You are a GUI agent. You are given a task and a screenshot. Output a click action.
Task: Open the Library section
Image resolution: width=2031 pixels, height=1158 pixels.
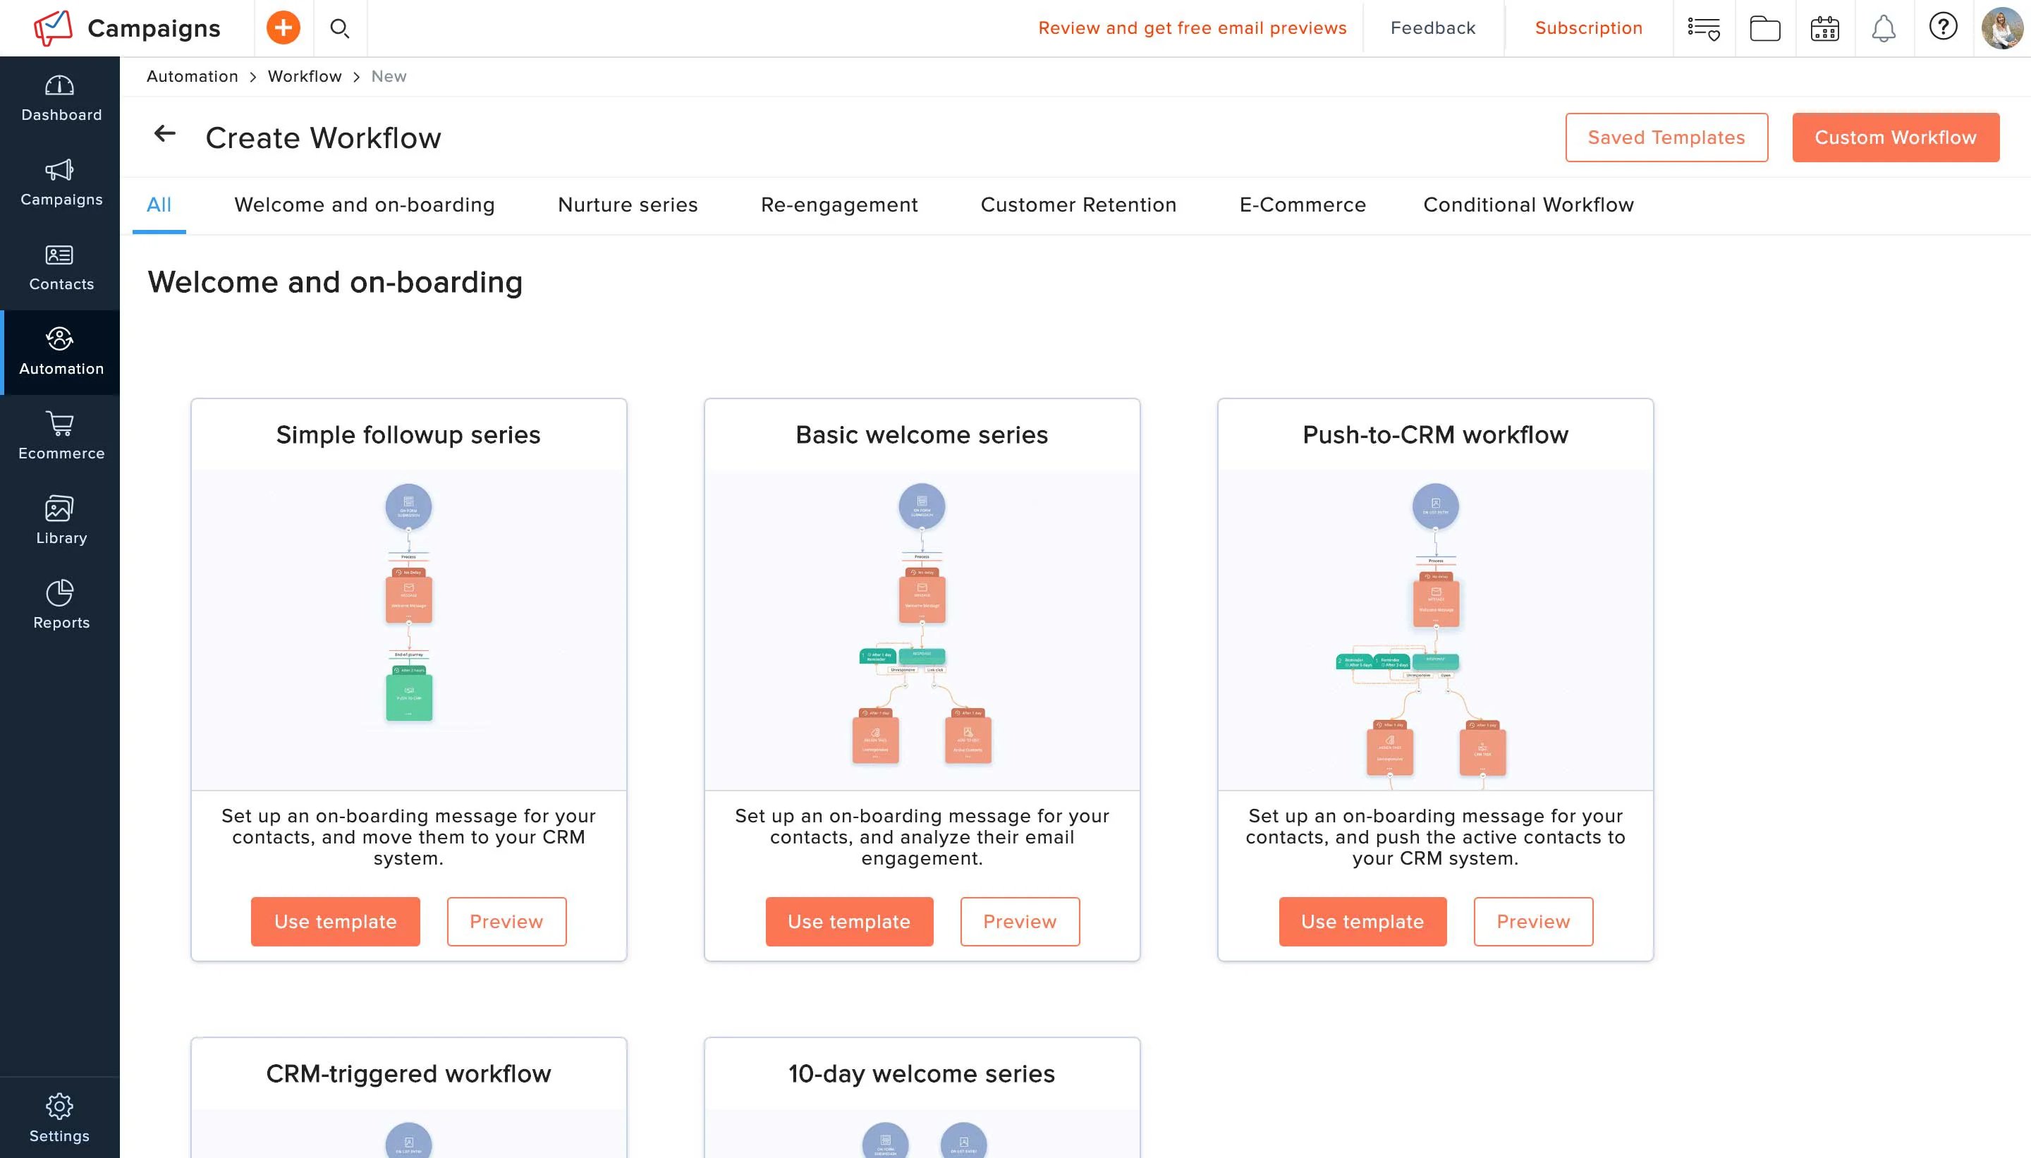coord(61,518)
